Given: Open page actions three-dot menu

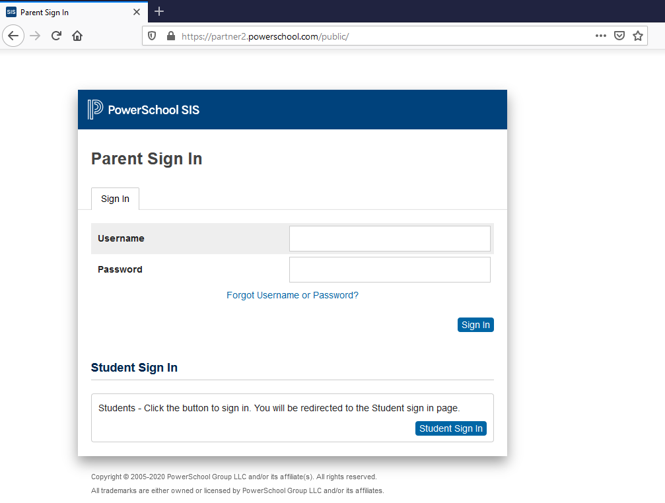Looking at the screenshot, I should tap(600, 36).
